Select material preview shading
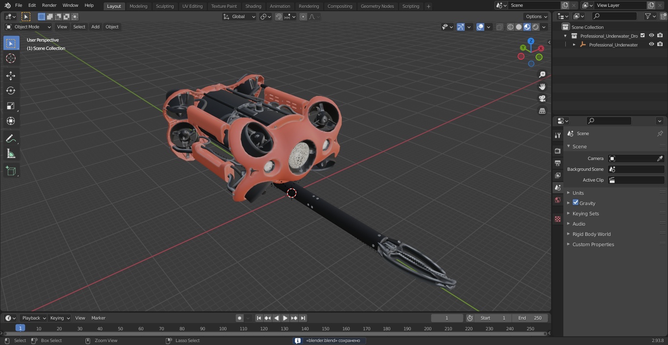The image size is (668, 345). point(527,27)
